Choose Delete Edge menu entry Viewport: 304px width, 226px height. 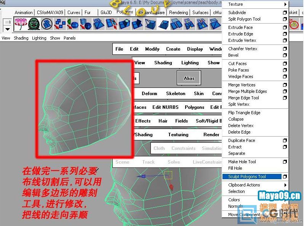coord(239,132)
